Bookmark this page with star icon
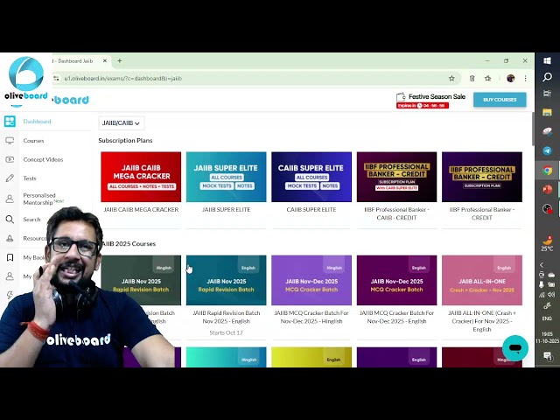 451,78
